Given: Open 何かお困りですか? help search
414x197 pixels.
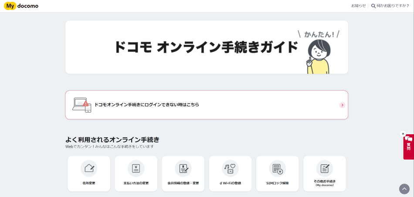Looking at the screenshot, I should (390, 6).
